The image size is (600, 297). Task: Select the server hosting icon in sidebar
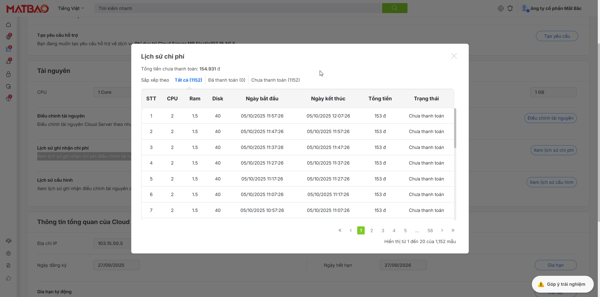click(x=8, y=49)
